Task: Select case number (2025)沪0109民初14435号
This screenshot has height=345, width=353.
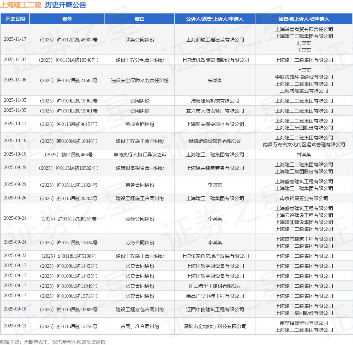Action: point(69,276)
